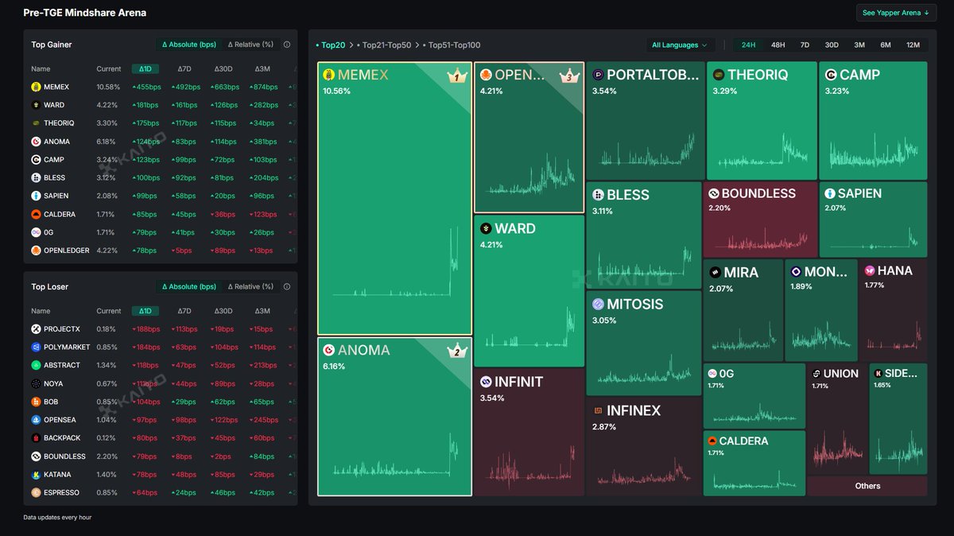The height and width of the screenshot is (536, 954).
Task: Click MEMEX row name in Top Gainer
Action: (x=56, y=87)
